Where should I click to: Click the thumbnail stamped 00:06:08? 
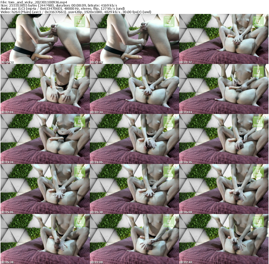coord(224,189)
